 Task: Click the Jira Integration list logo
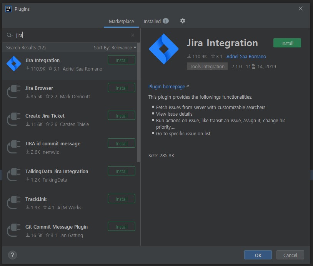pyautogui.click(x=14, y=64)
